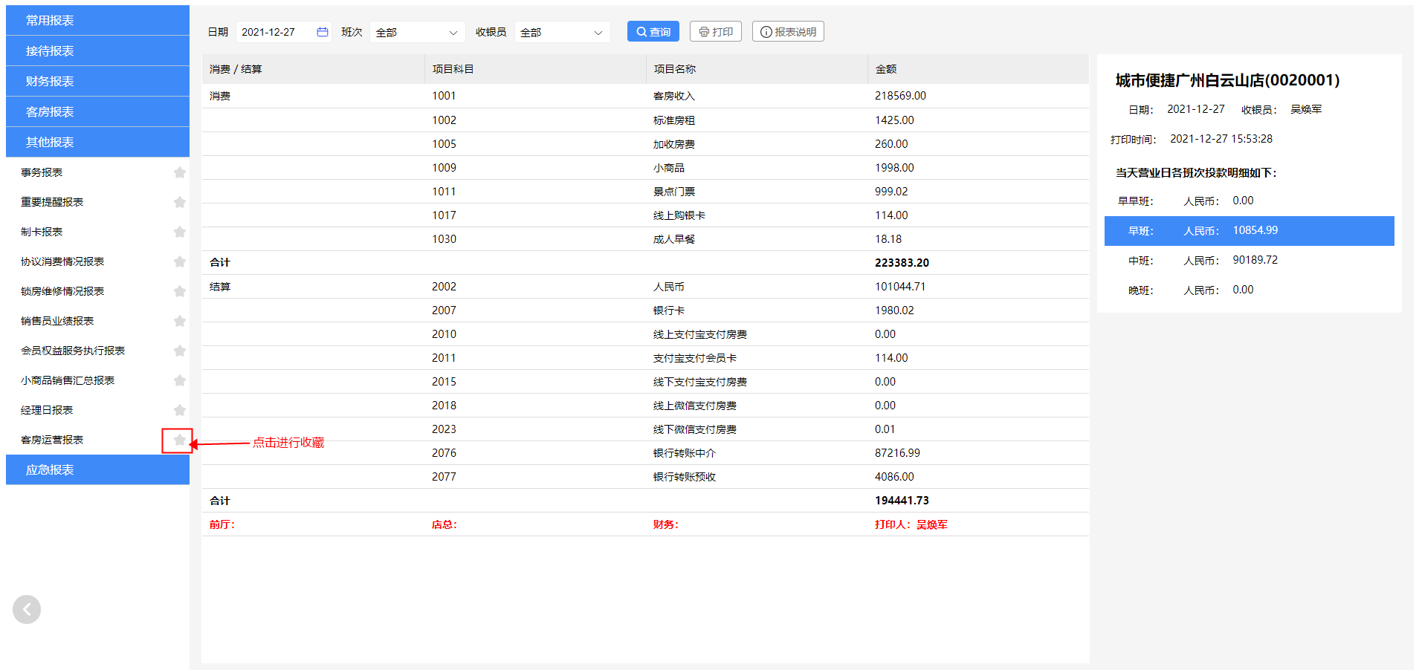Click the 小商品 project name cell
Viewport: 1419px width, 670px height.
[x=669, y=168]
